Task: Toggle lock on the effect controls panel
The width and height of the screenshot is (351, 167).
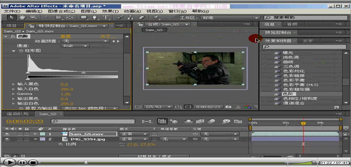Action: [x=32, y=26]
